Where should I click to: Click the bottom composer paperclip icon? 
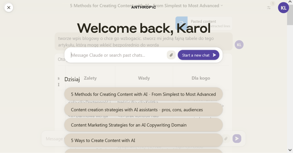coord(226,139)
